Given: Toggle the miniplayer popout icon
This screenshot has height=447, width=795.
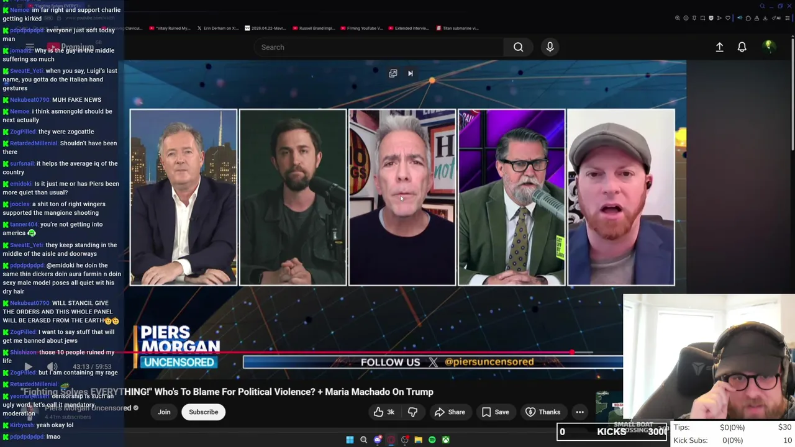Looking at the screenshot, I should point(393,73).
